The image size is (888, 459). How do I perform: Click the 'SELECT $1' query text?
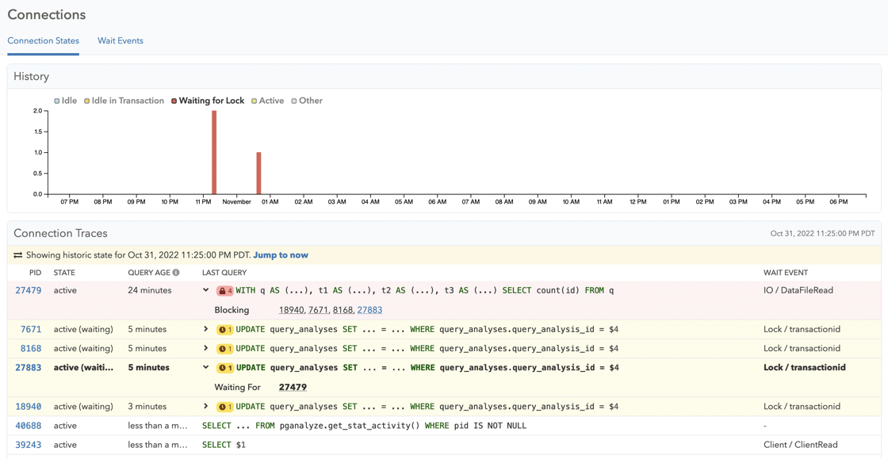(224, 445)
